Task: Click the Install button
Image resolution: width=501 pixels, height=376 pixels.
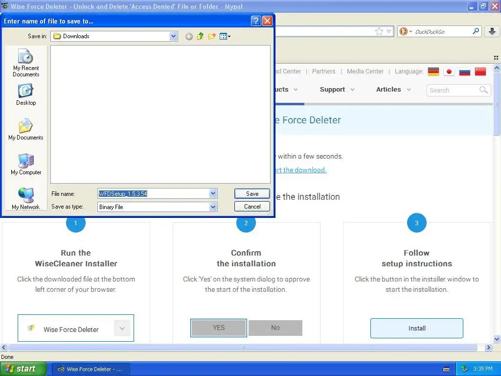Action: coord(417,329)
